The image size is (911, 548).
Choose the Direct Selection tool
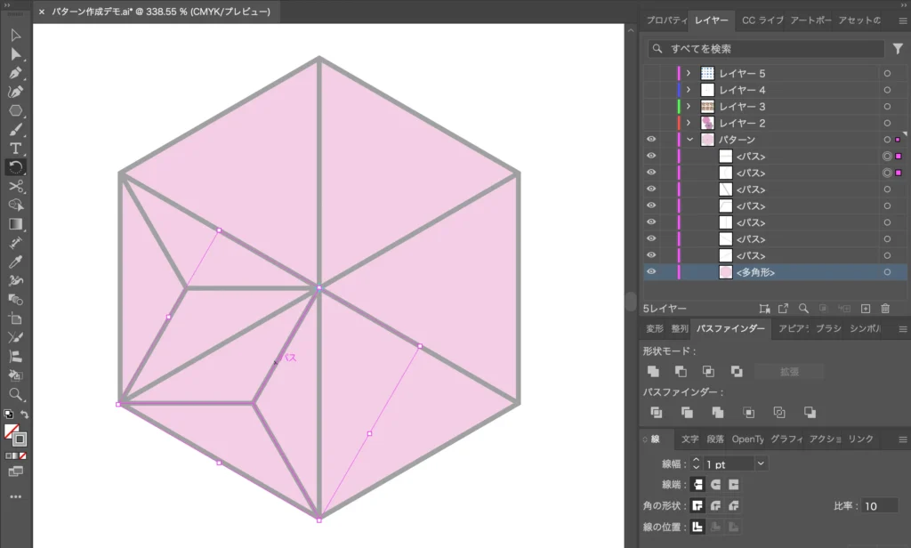[15, 53]
